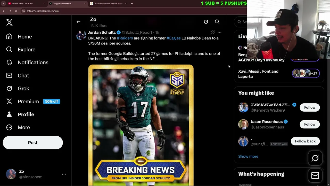Click Jason Rosenhaus avatar in suggestions
This screenshot has height=186, width=330.
click(x=243, y=124)
